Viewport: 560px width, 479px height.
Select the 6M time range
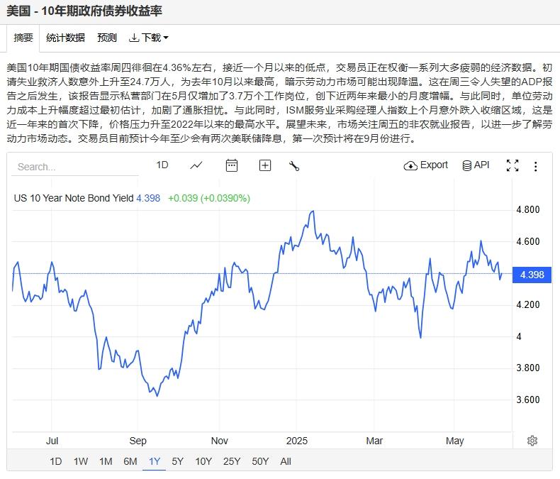point(130,461)
